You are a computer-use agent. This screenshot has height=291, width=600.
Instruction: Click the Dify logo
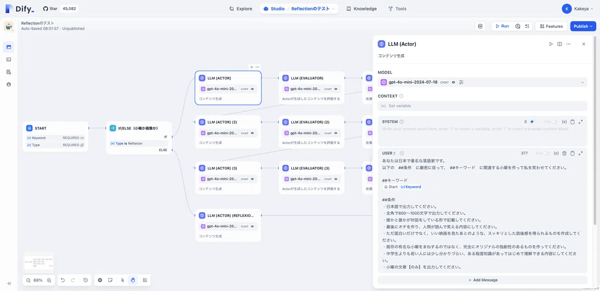point(20,9)
